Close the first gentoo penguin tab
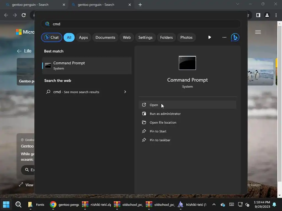Viewport: 282px width, 211px height. [64, 5]
